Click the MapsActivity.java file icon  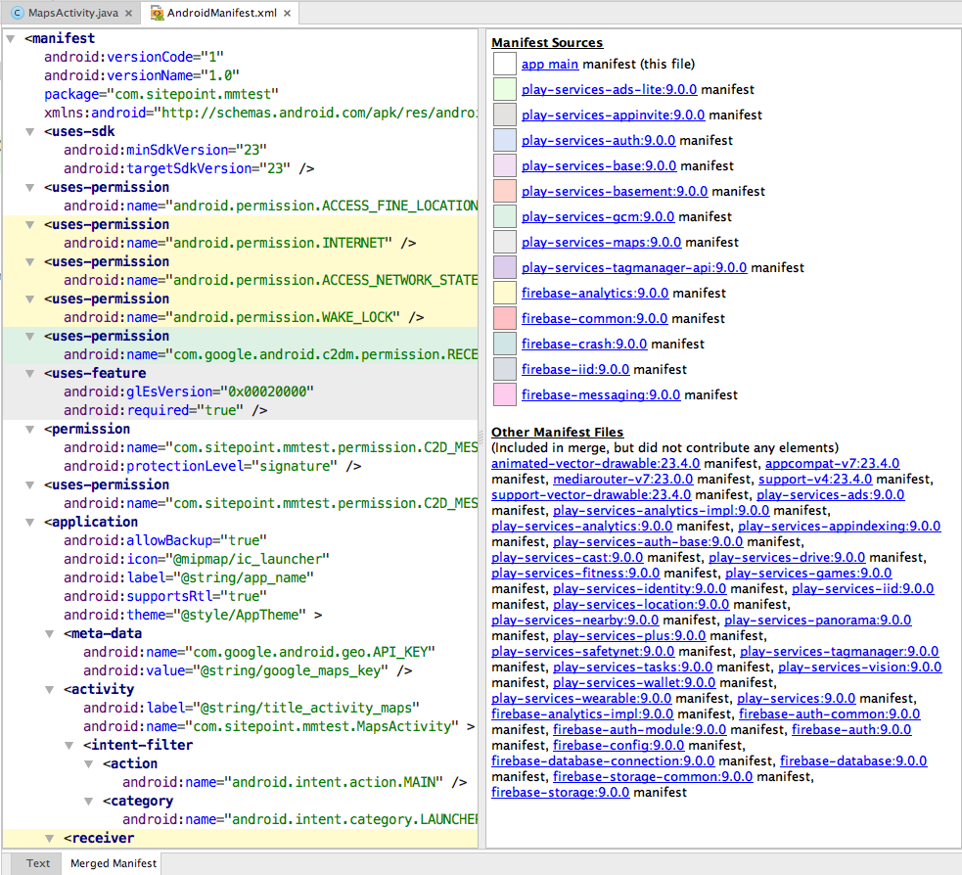[18, 14]
